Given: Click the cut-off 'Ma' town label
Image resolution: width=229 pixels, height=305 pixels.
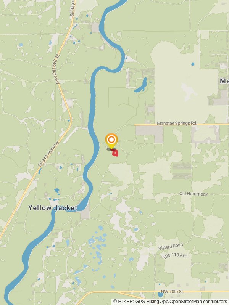Looking at the screenshot, I should (x=224, y=81).
